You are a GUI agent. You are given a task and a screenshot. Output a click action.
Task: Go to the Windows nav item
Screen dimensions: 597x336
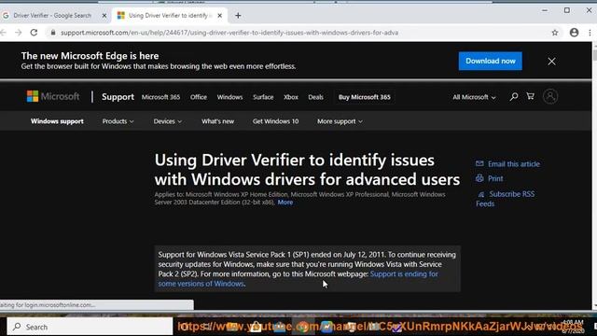[x=229, y=97]
